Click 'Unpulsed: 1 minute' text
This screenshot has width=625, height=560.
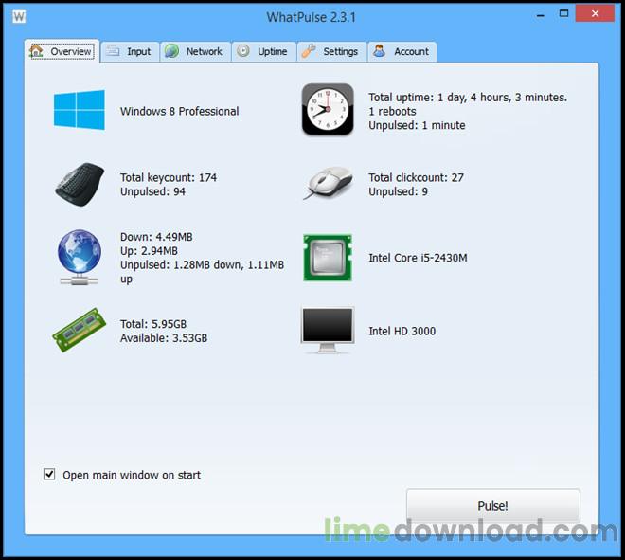[x=417, y=125]
